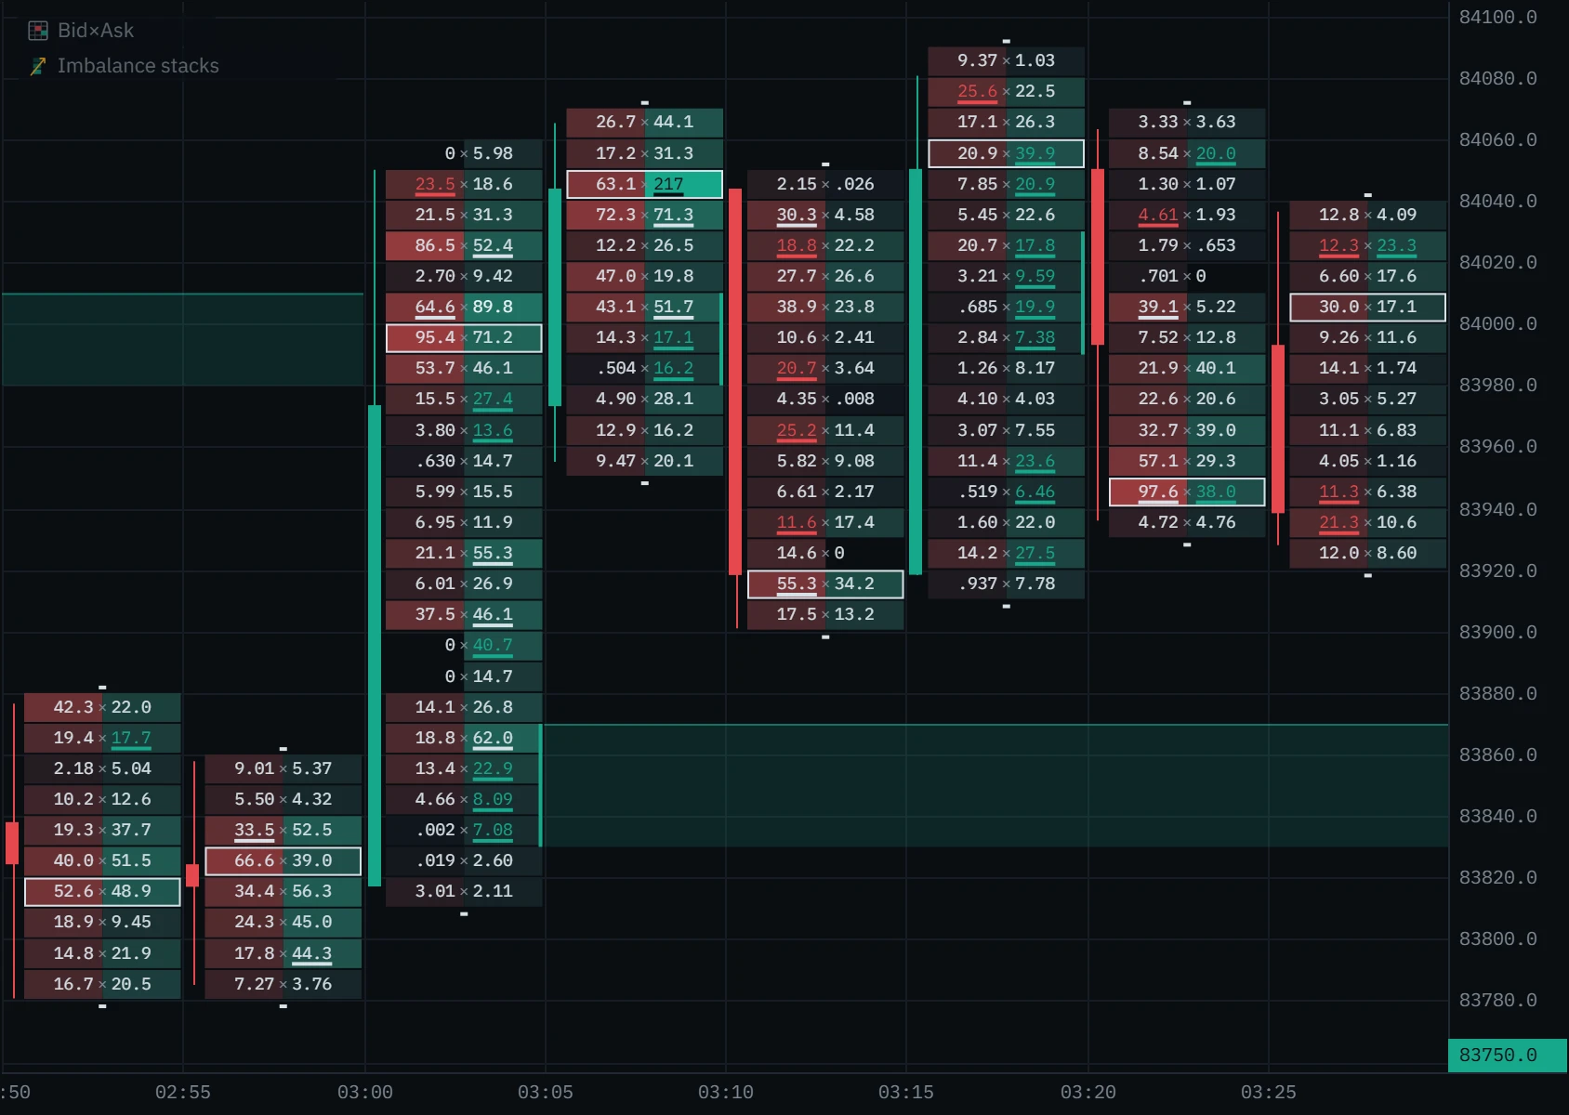Click the 25.6 × 22.5 footprint cell

(x=1006, y=91)
